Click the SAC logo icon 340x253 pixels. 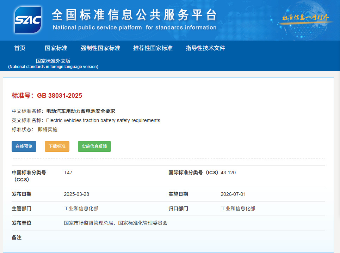(x=28, y=20)
